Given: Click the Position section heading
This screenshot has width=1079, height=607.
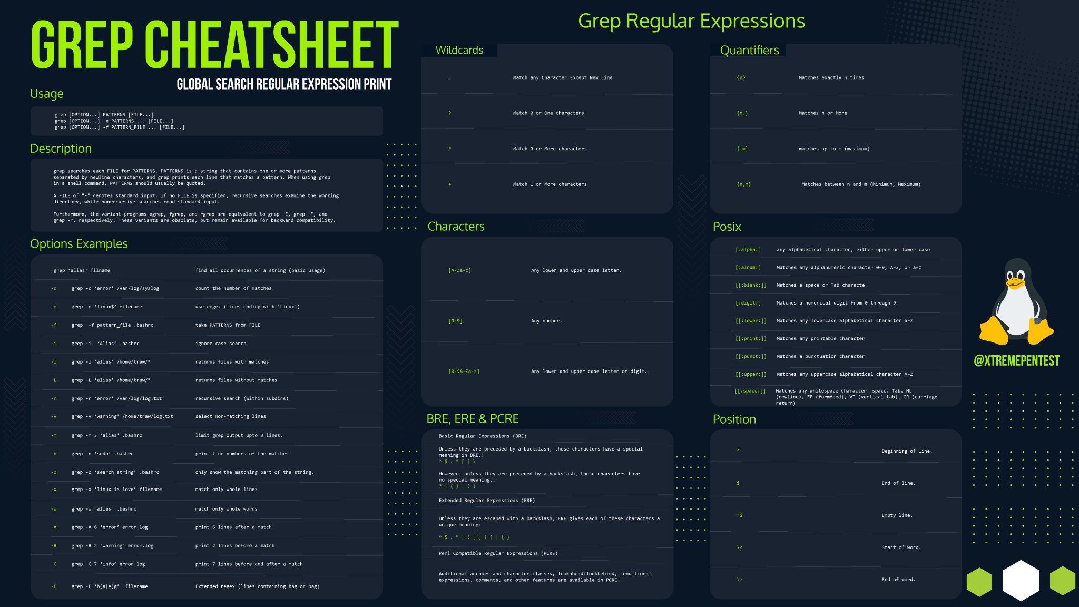Looking at the screenshot, I should click(734, 419).
